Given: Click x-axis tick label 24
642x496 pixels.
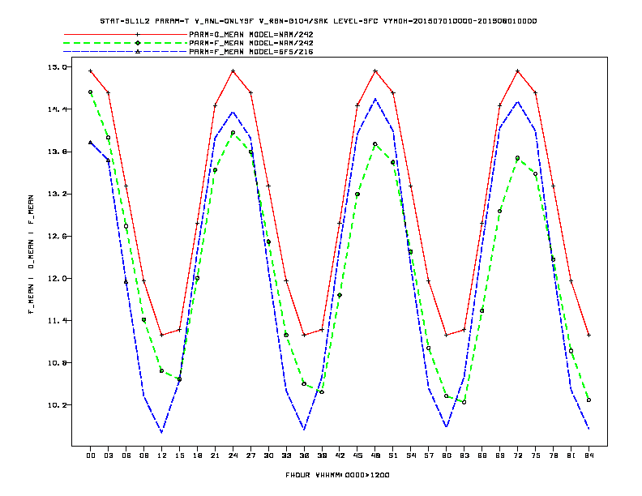Looking at the screenshot, I should point(233,455).
